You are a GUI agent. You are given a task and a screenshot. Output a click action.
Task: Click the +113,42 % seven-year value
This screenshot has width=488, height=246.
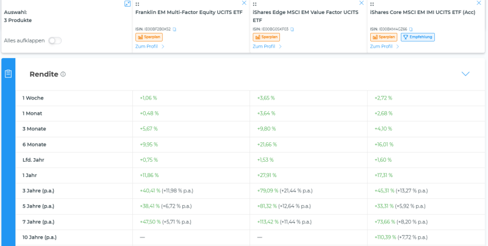point(268,222)
